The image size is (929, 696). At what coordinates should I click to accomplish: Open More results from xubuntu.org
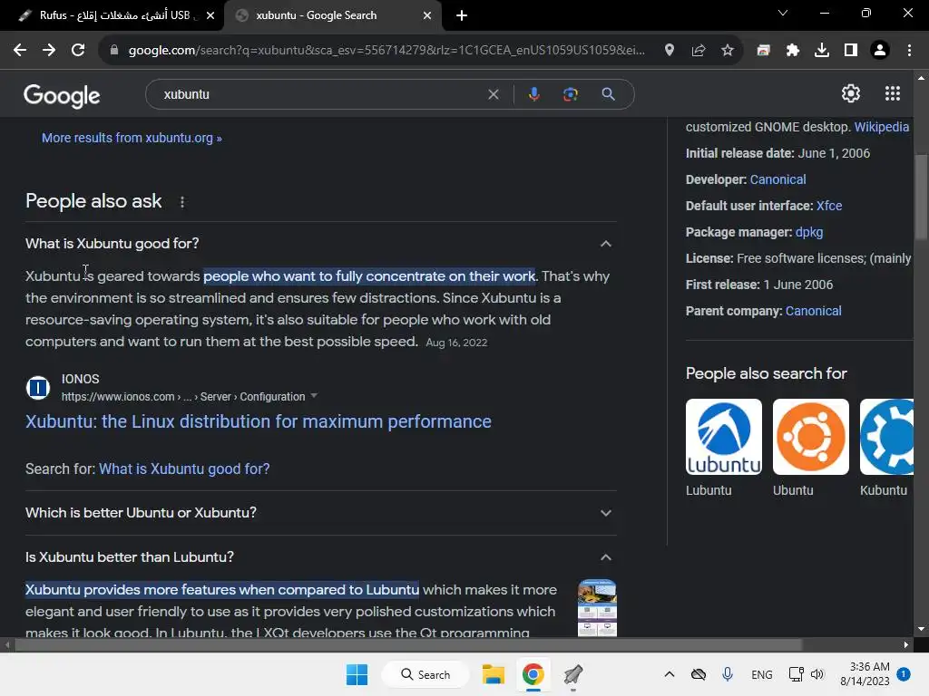click(132, 138)
